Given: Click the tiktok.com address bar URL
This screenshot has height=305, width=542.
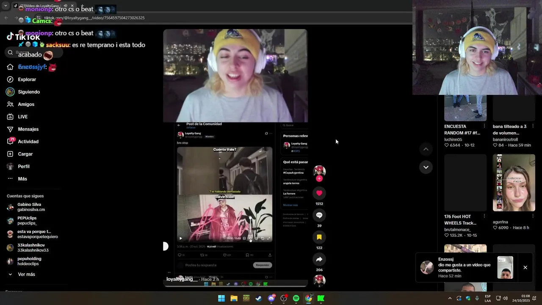Looking at the screenshot, I should 94,18.
